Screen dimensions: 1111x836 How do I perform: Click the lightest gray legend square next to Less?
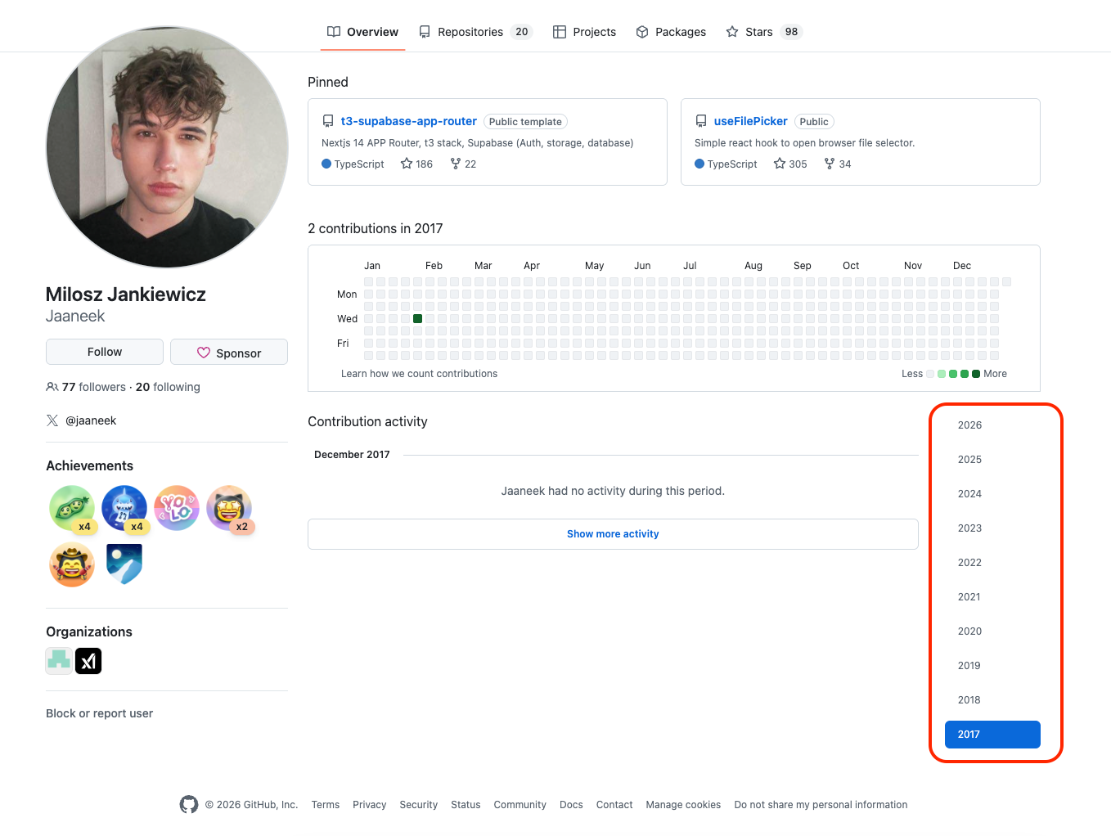pyautogui.click(x=930, y=374)
